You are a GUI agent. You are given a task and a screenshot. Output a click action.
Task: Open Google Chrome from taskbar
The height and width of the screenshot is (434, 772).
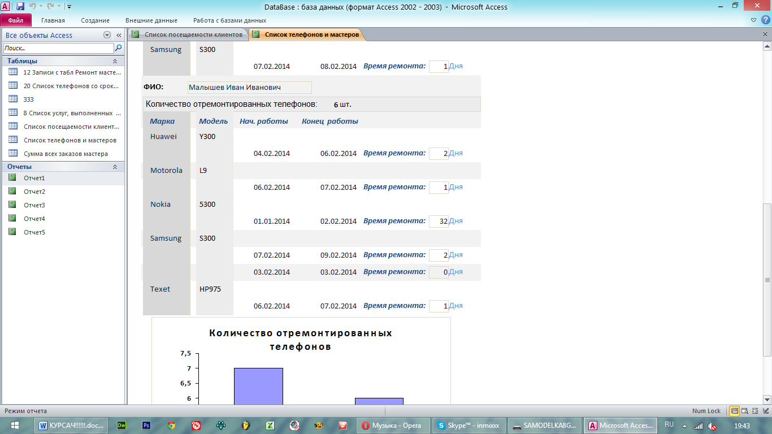point(171,426)
